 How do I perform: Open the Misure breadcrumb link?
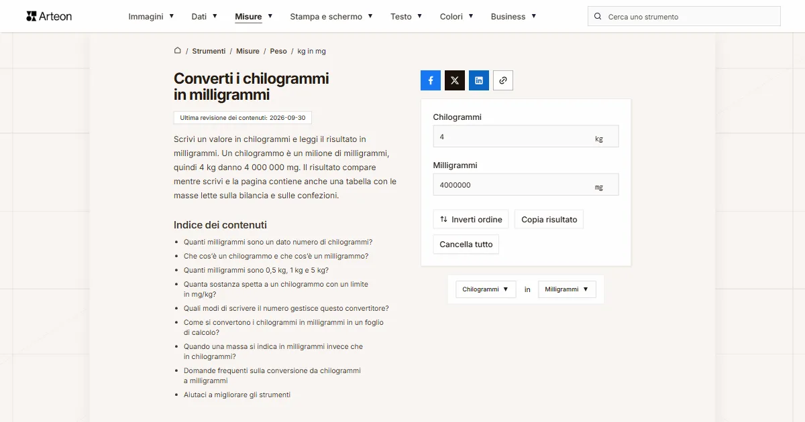tap(248, 51)
